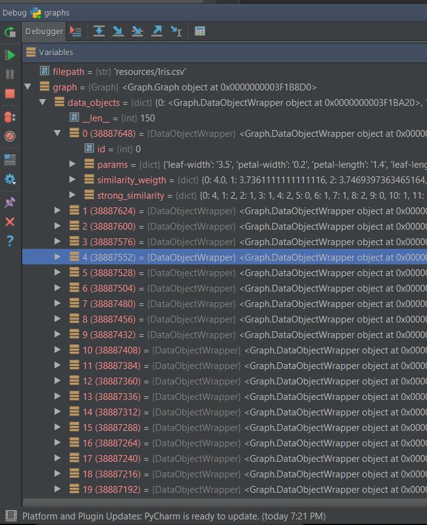
Task: Collapse the graph variable node
Action: (x=28, y=87)
